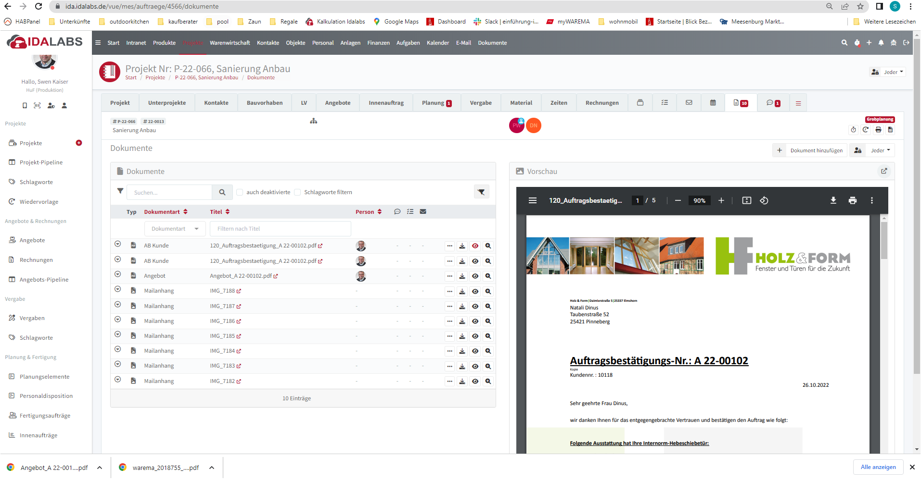Enable the 'auch deaktivierte' checkbox
This screenshot has height=481, width=921.
coord(240,192)
